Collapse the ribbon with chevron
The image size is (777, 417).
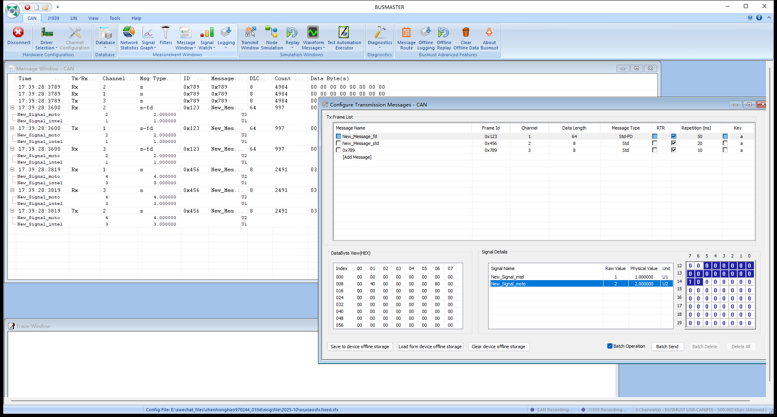(769, 17)
